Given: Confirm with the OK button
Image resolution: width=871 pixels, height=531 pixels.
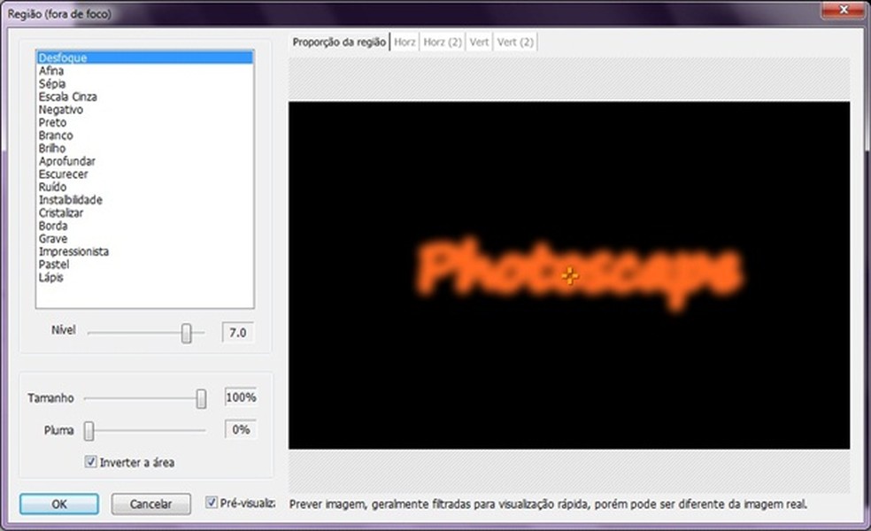Looking at the screenshot, I should pos(59,504).
